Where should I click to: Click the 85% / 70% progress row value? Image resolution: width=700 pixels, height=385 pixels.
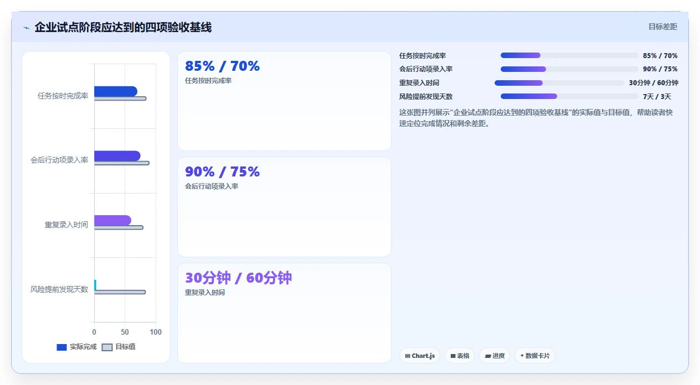point(660,55)
